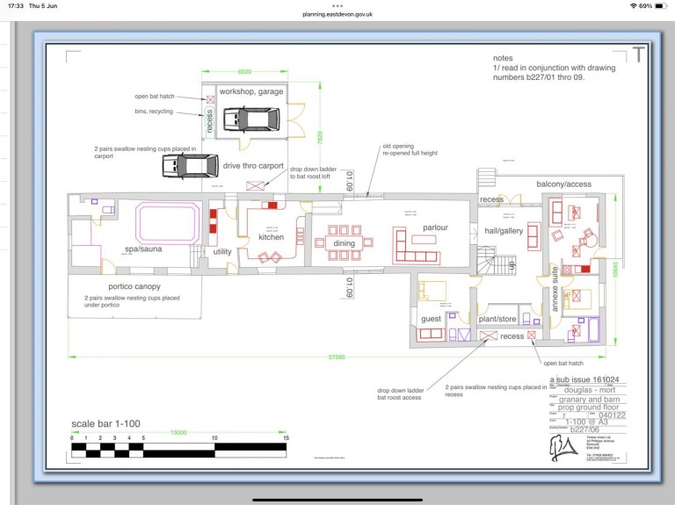The width and height of the screenshot is (675, 505).
Task: Click the car parked inside workshop garage
Action: [251, 119]
